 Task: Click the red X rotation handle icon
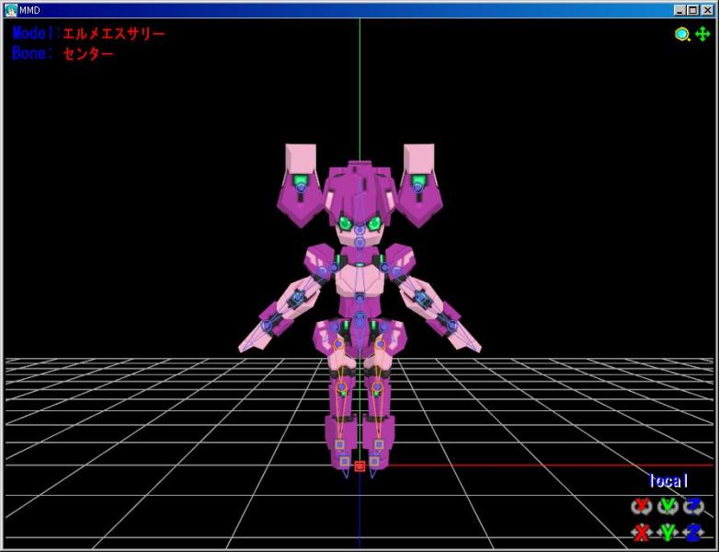tap(641, 506)
